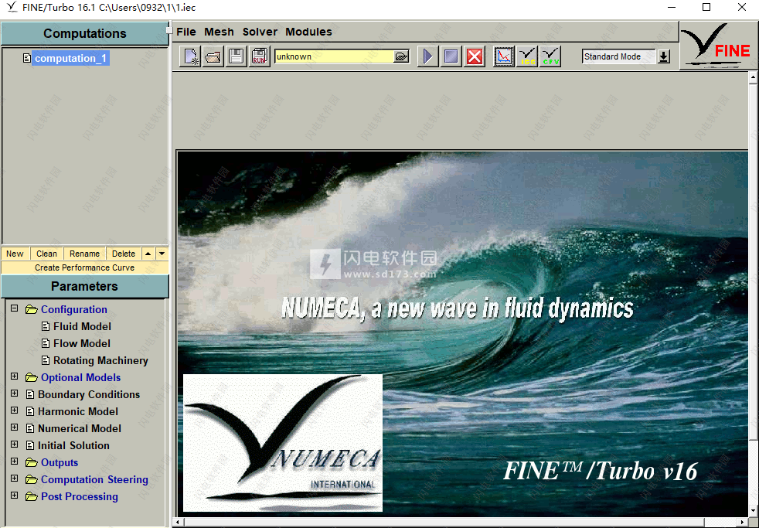This screenshot has width=759, height=528.
Task: Select the Computation Steering folder label
Action: pyautogui.click(x=94, y=479)
